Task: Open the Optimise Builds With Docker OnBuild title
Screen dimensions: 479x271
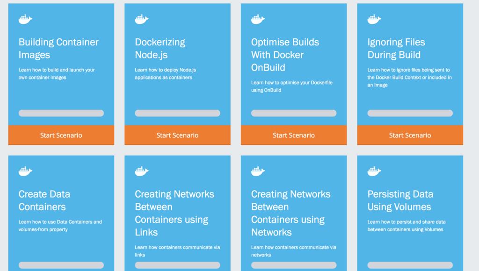Action: point(285,55)
